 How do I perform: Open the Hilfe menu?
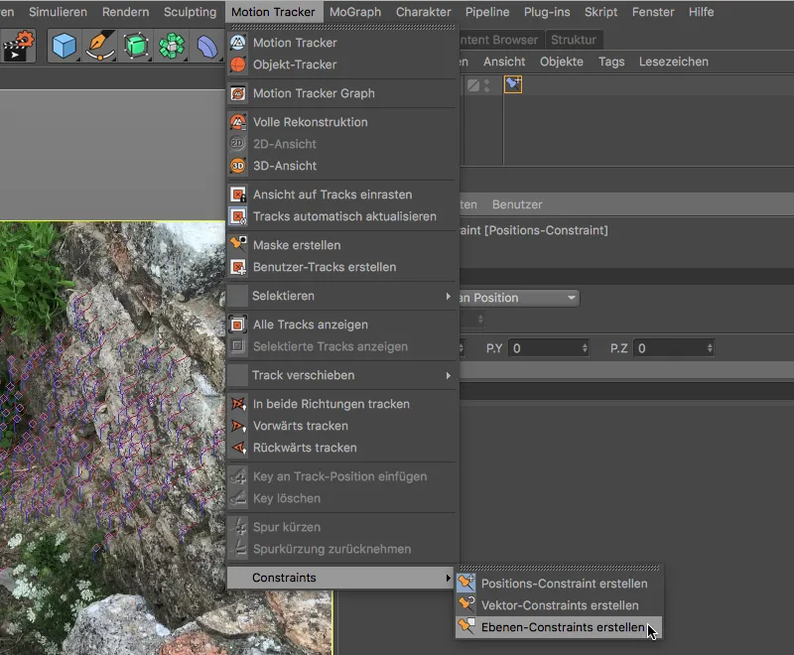pos(702,12)
